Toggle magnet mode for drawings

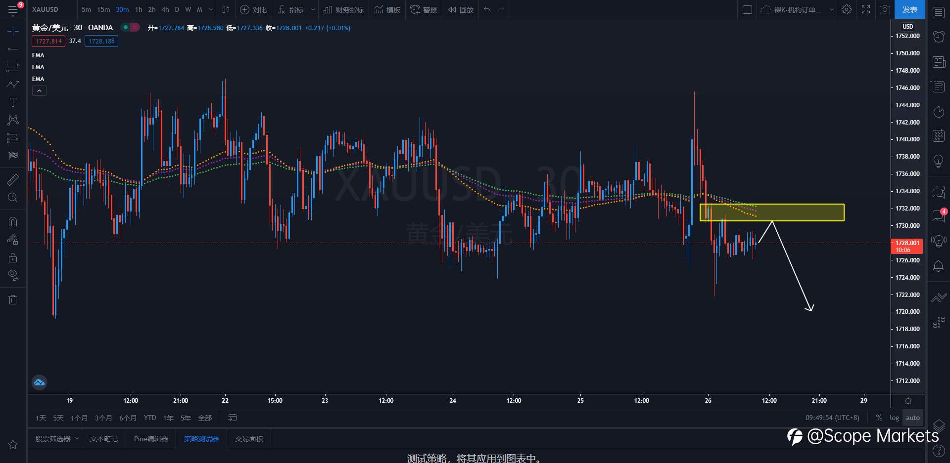[13, 221]
